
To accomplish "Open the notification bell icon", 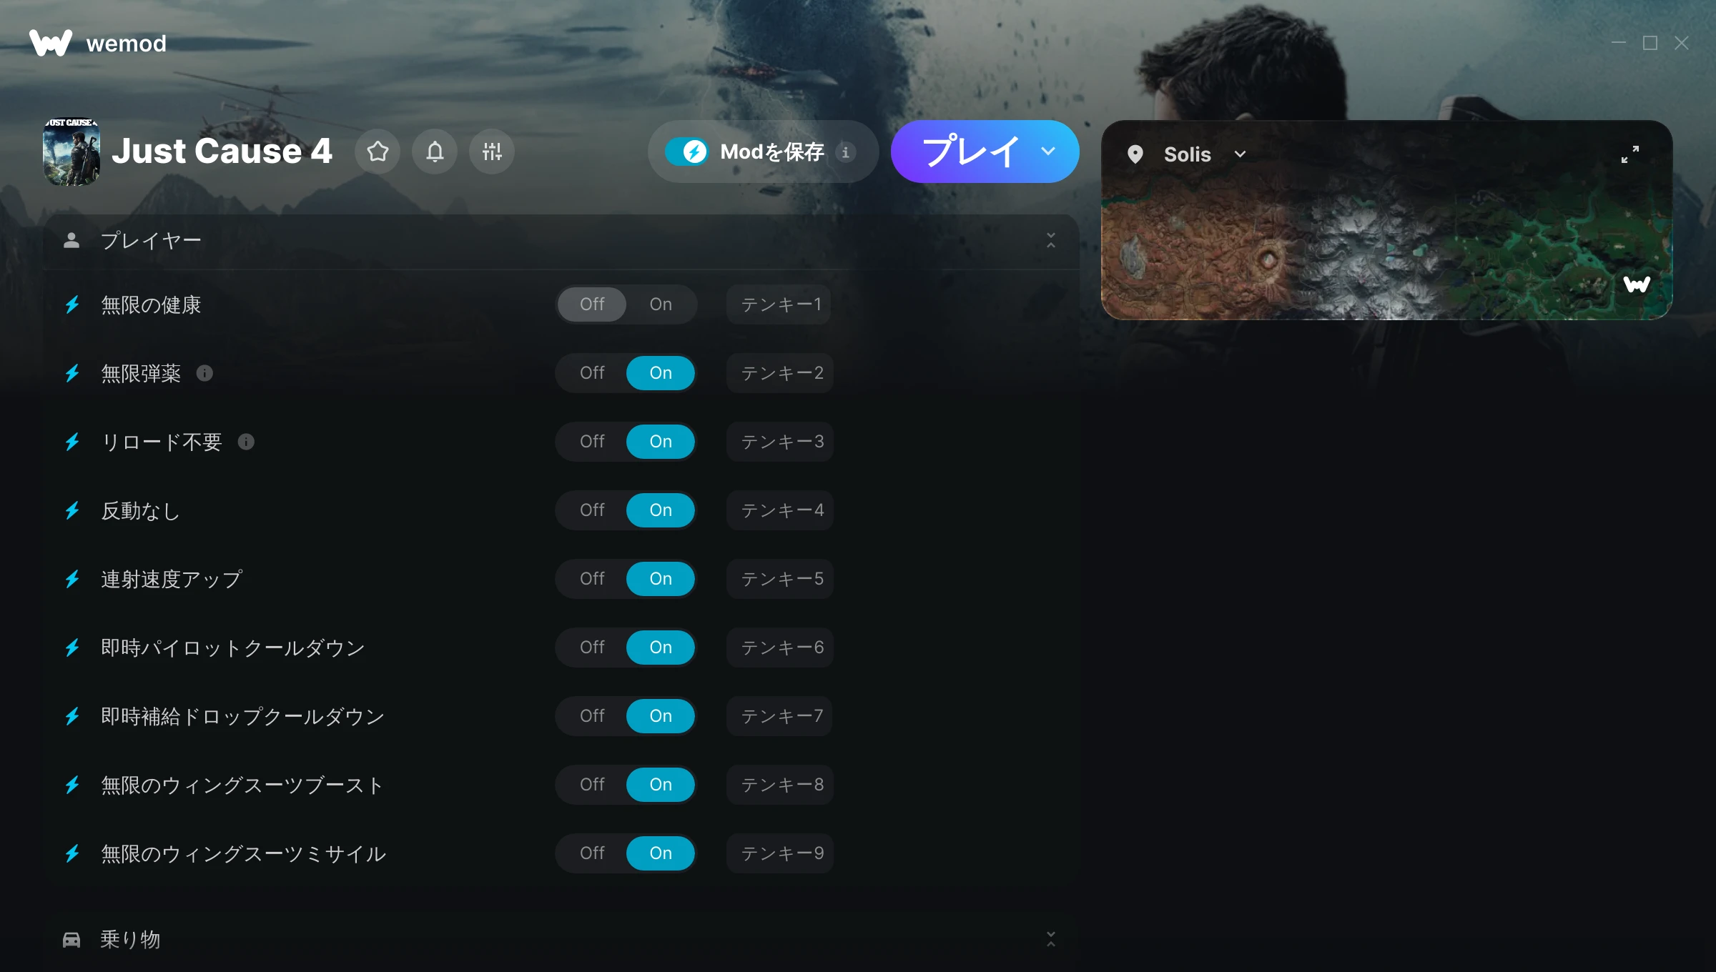I will (x=435, y=152).
